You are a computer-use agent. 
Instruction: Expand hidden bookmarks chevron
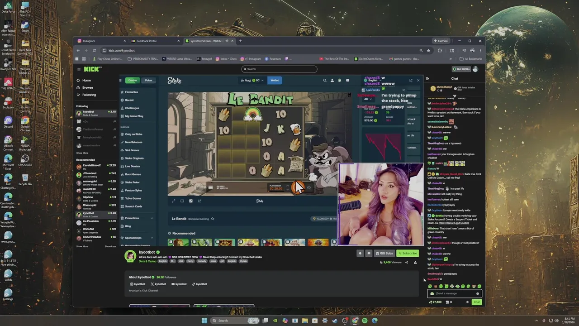[450, 59]
